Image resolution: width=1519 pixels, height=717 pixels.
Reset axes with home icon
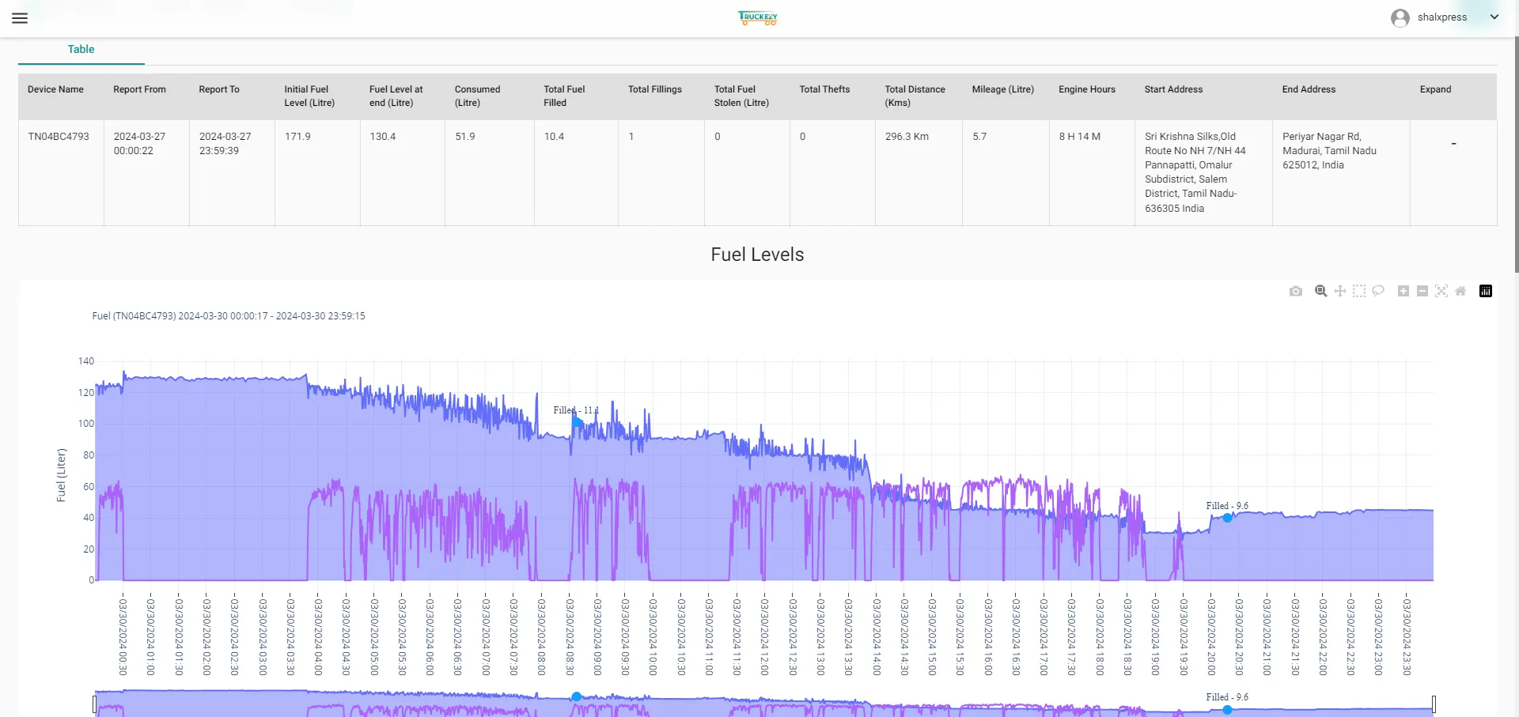pos(1460,291)
